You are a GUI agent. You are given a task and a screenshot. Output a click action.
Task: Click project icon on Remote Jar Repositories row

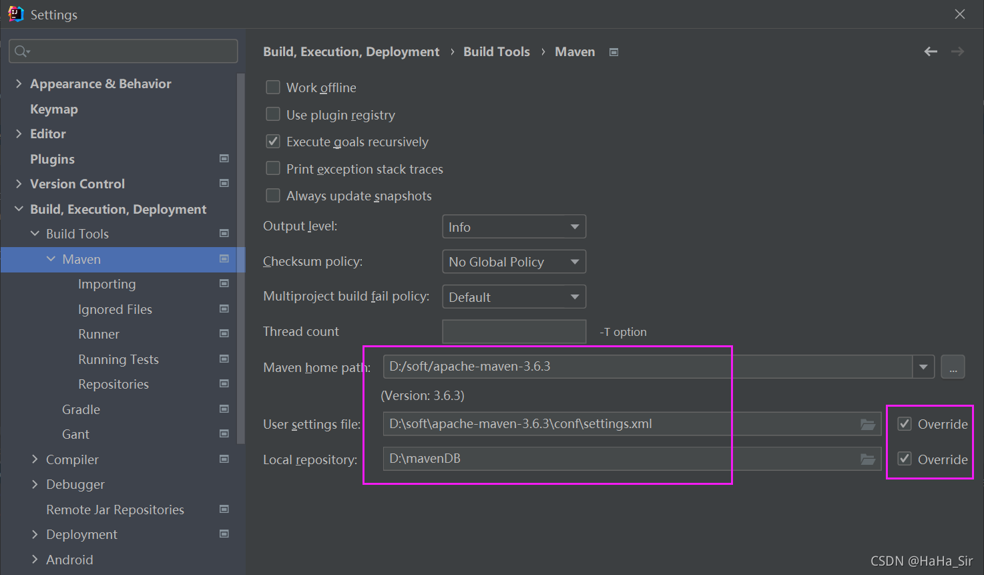point(224,509)
